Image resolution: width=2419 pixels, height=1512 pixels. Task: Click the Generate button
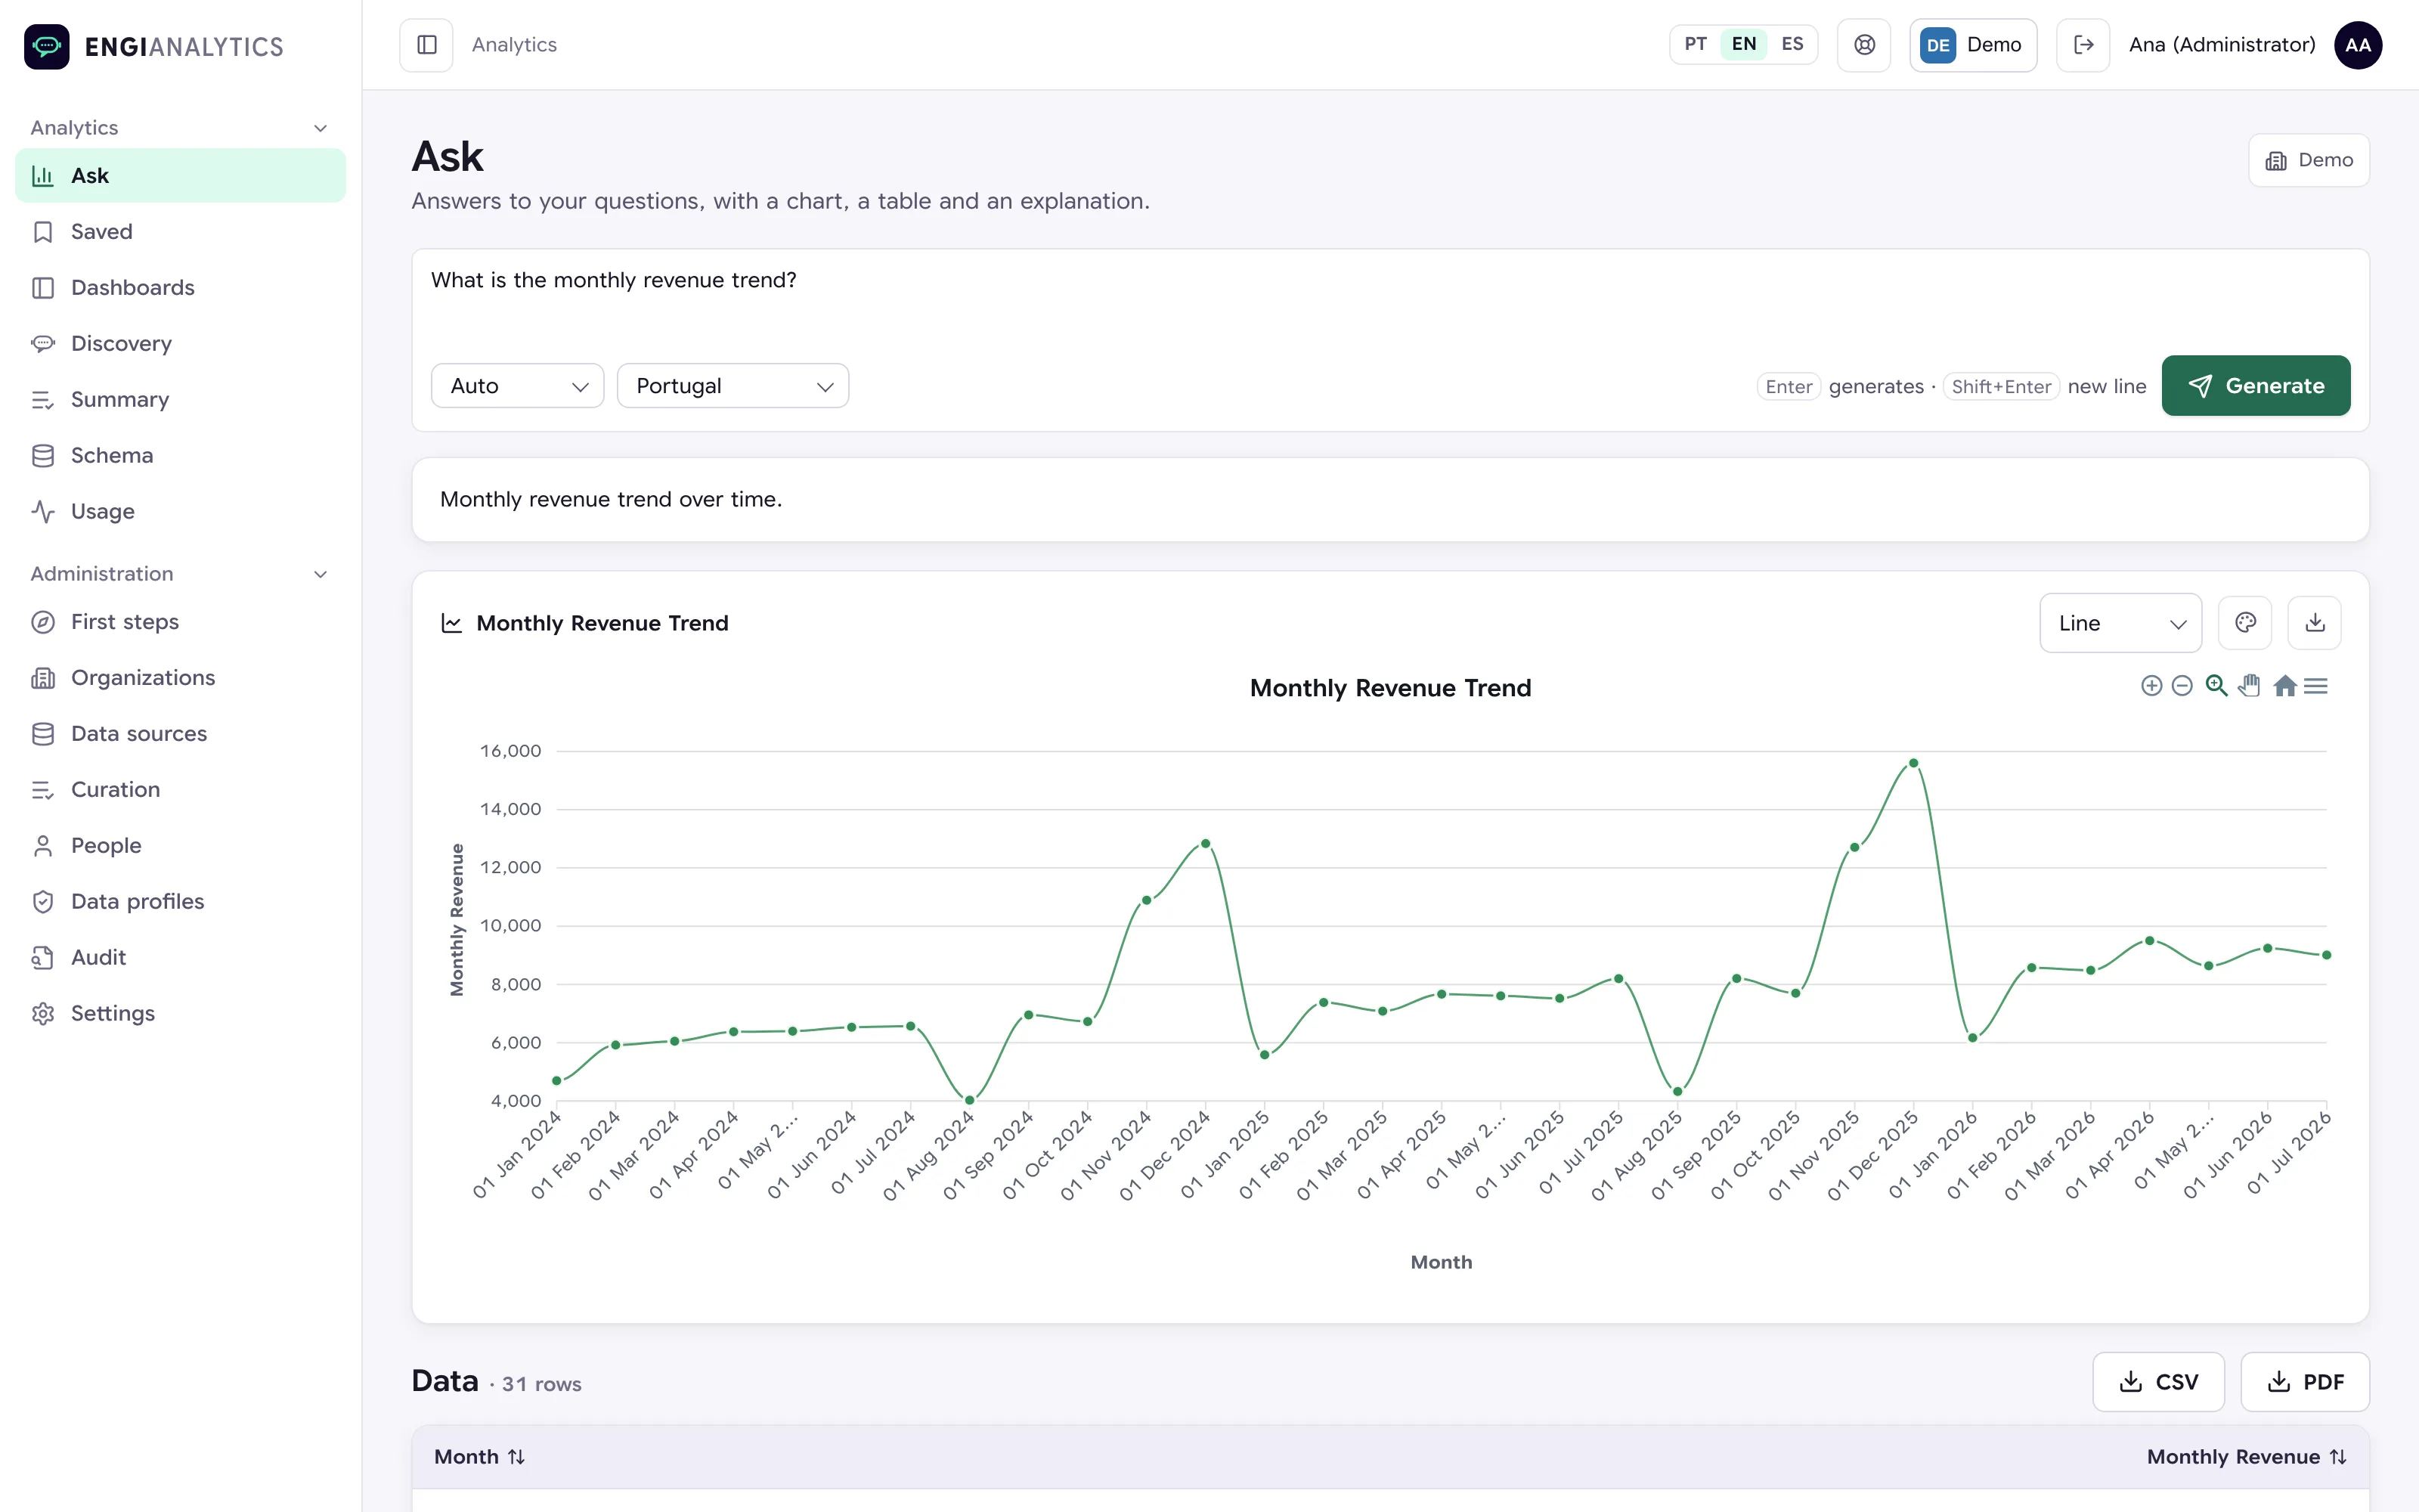click(x=2255, y=386)
